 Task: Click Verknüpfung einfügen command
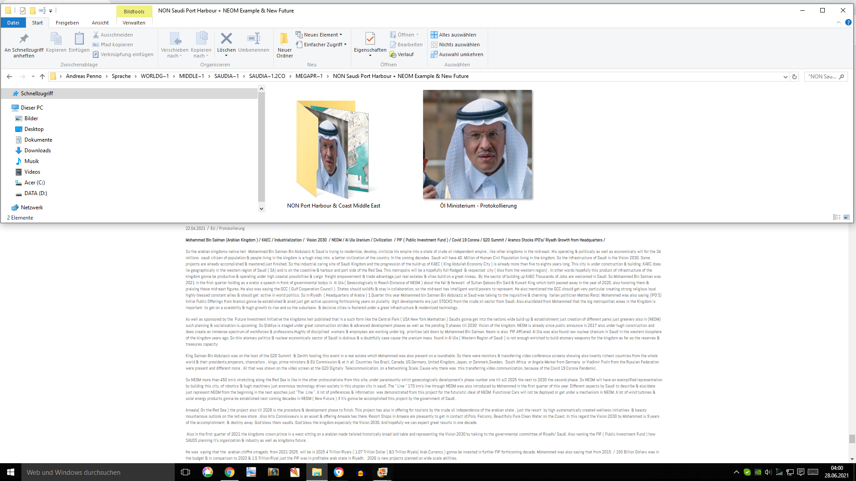(x=123, y=54)
